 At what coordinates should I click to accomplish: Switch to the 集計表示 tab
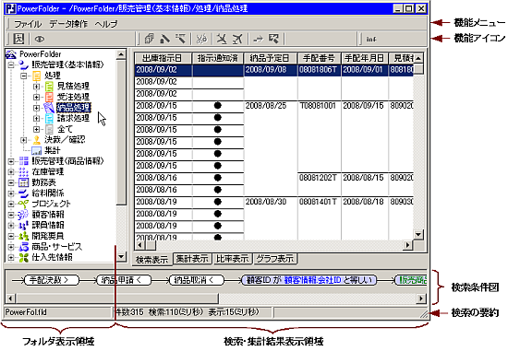pyautogui.click(x=192, y=259)
